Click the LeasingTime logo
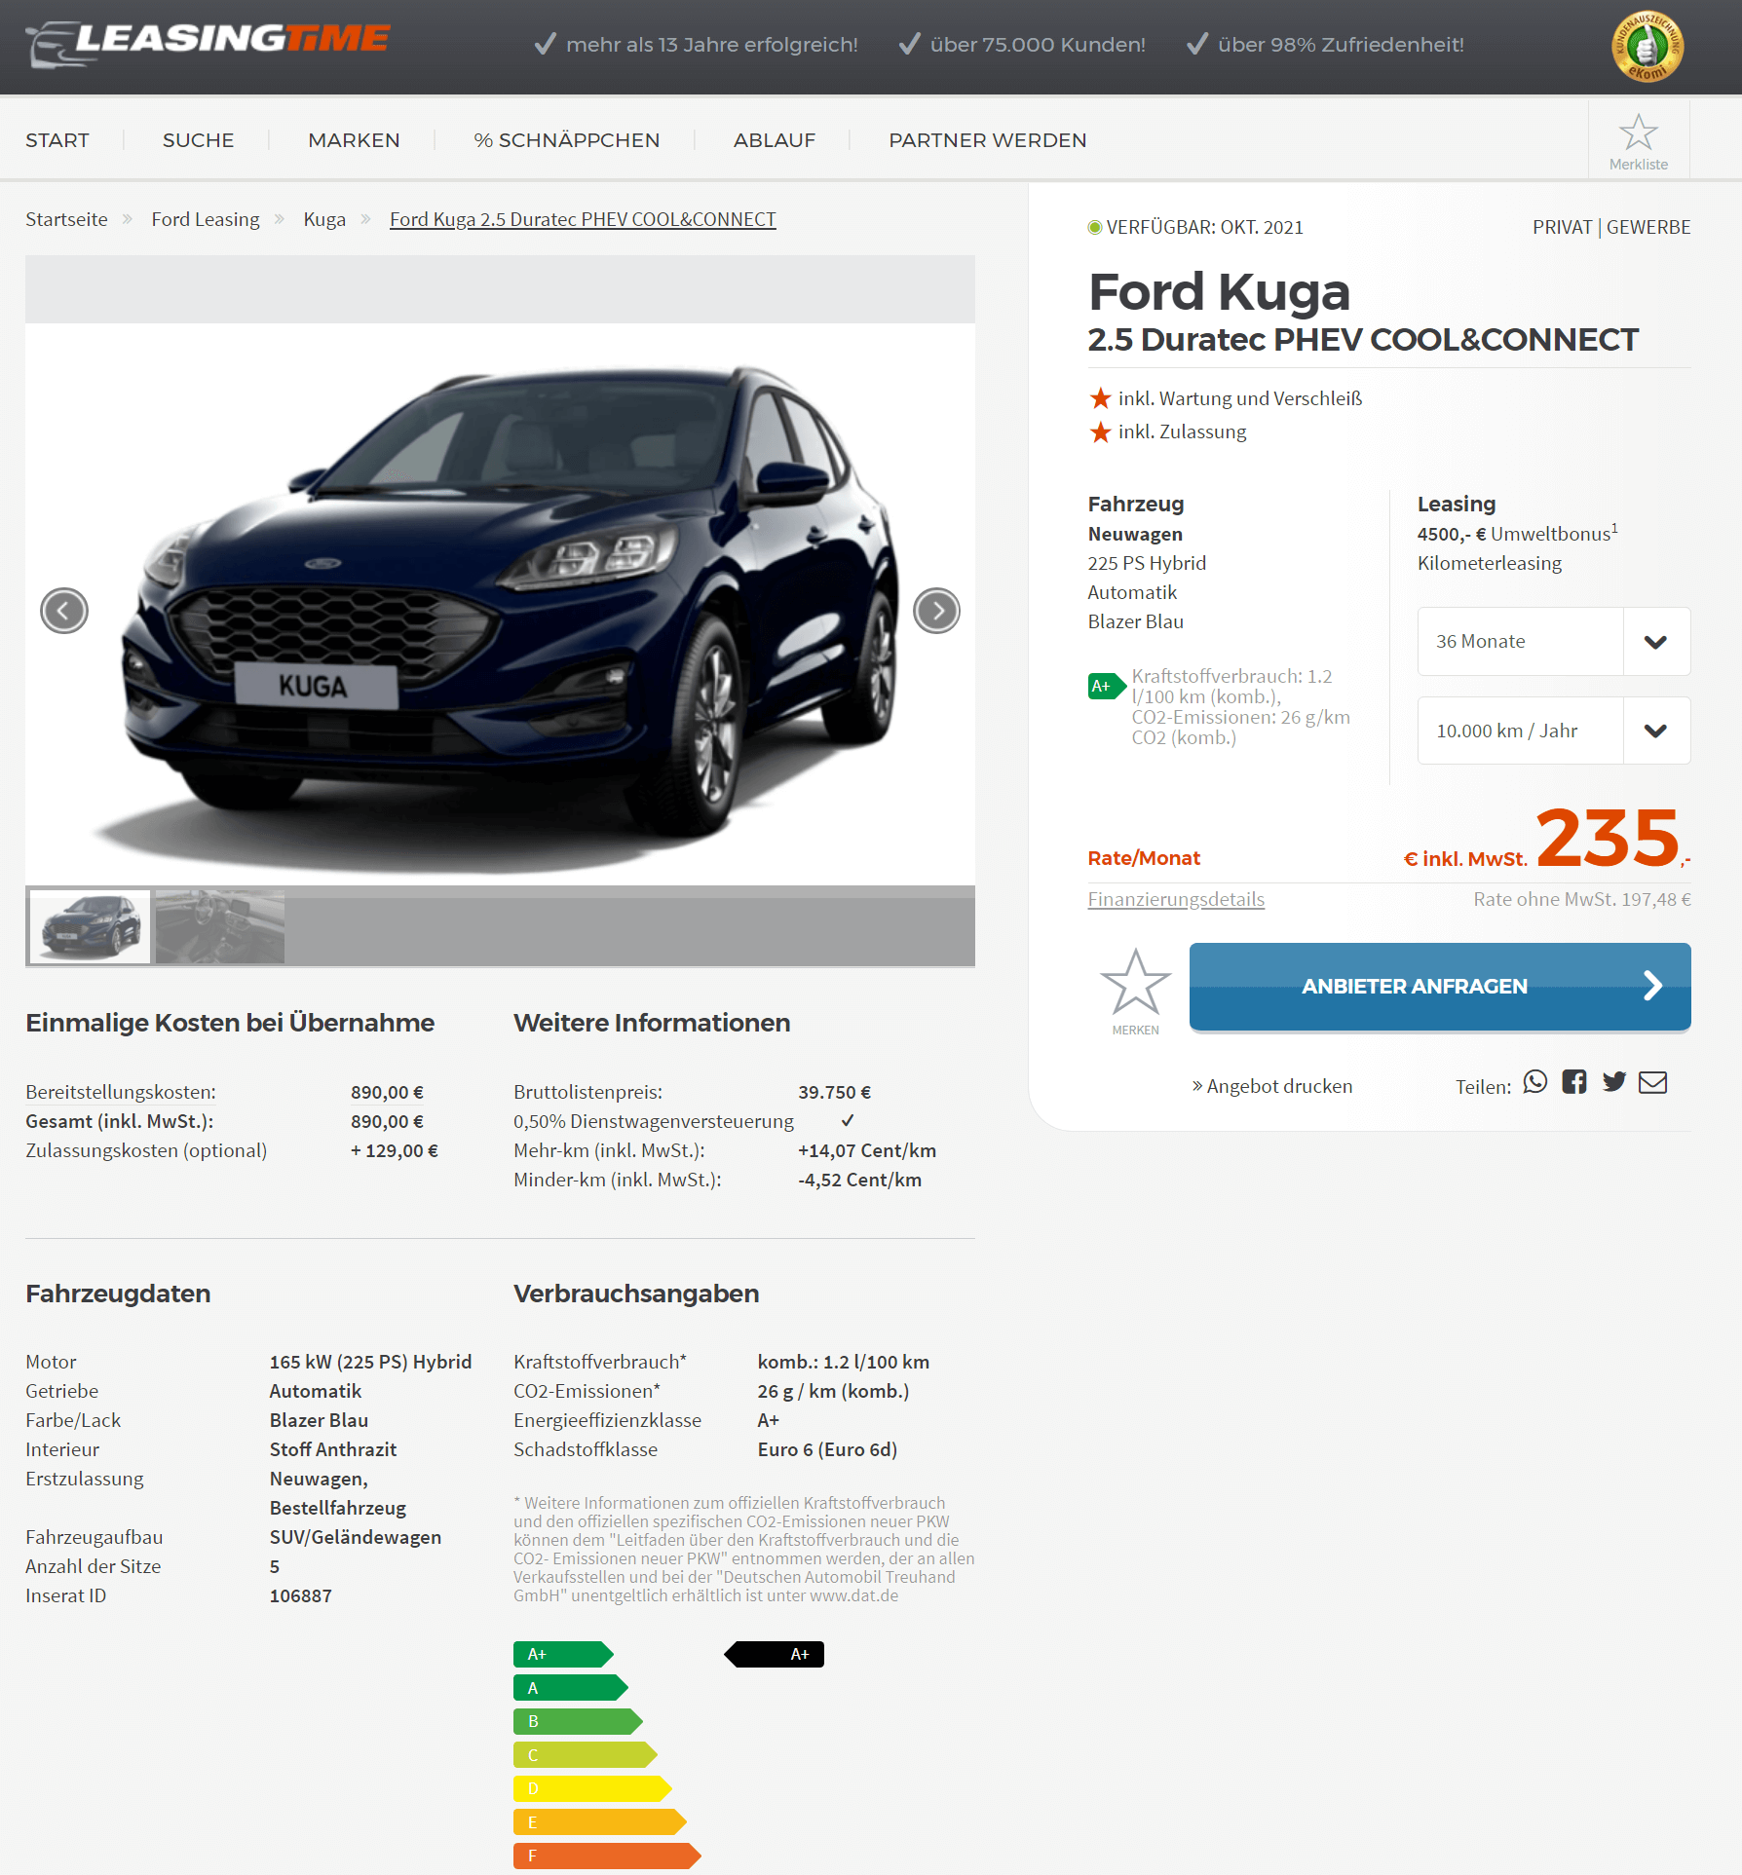This screenshot has width=1742, height=1875. (x=208, y=44)
